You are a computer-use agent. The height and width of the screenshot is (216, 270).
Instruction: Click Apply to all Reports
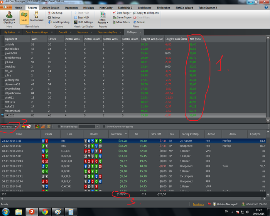pyautogui.click(x=146, y=13)
